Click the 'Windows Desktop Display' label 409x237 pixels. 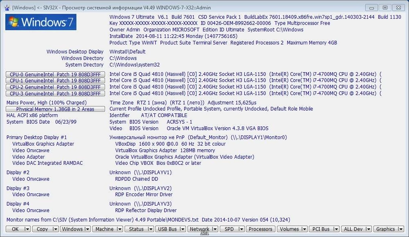(75, 51)
